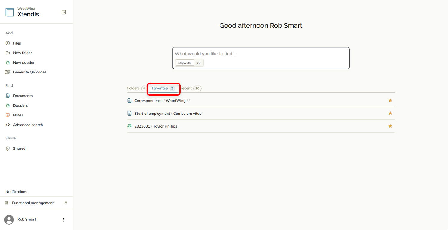
Task: Click the document icon of Correspondence row
Action: (x=129, y=101)
